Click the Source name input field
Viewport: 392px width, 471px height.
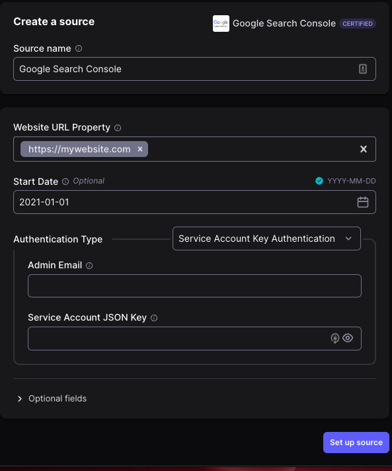point(194,69)
